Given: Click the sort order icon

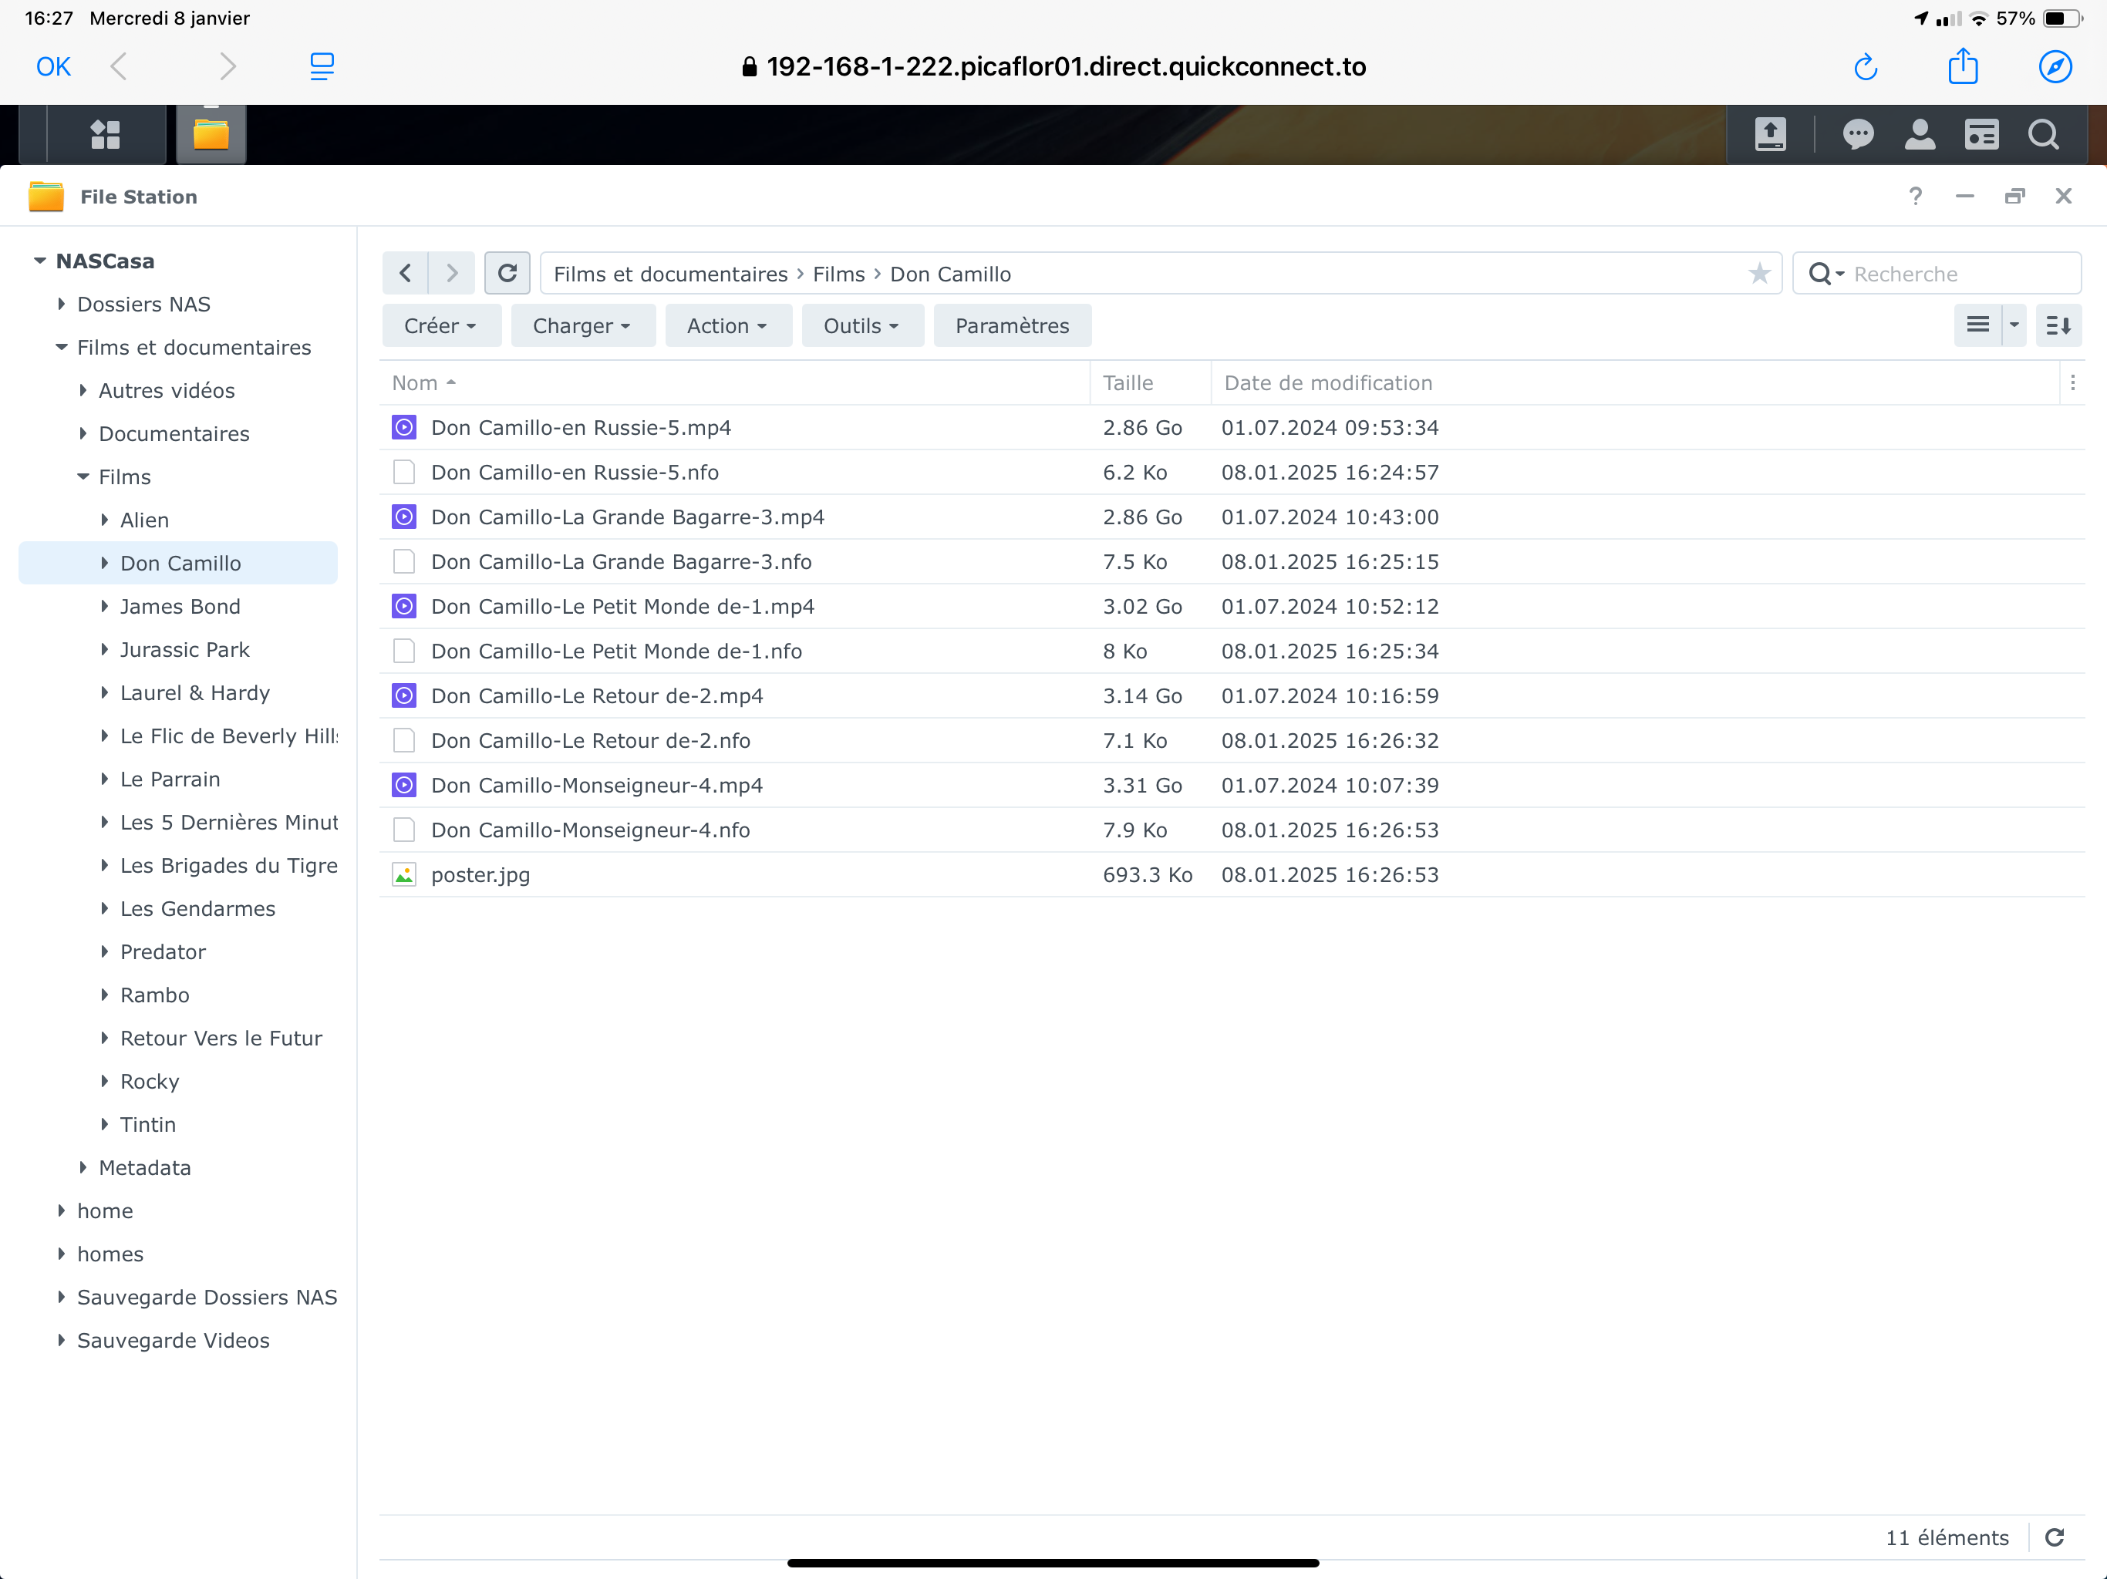Looking at the screenshot, I should (2058, 325).
